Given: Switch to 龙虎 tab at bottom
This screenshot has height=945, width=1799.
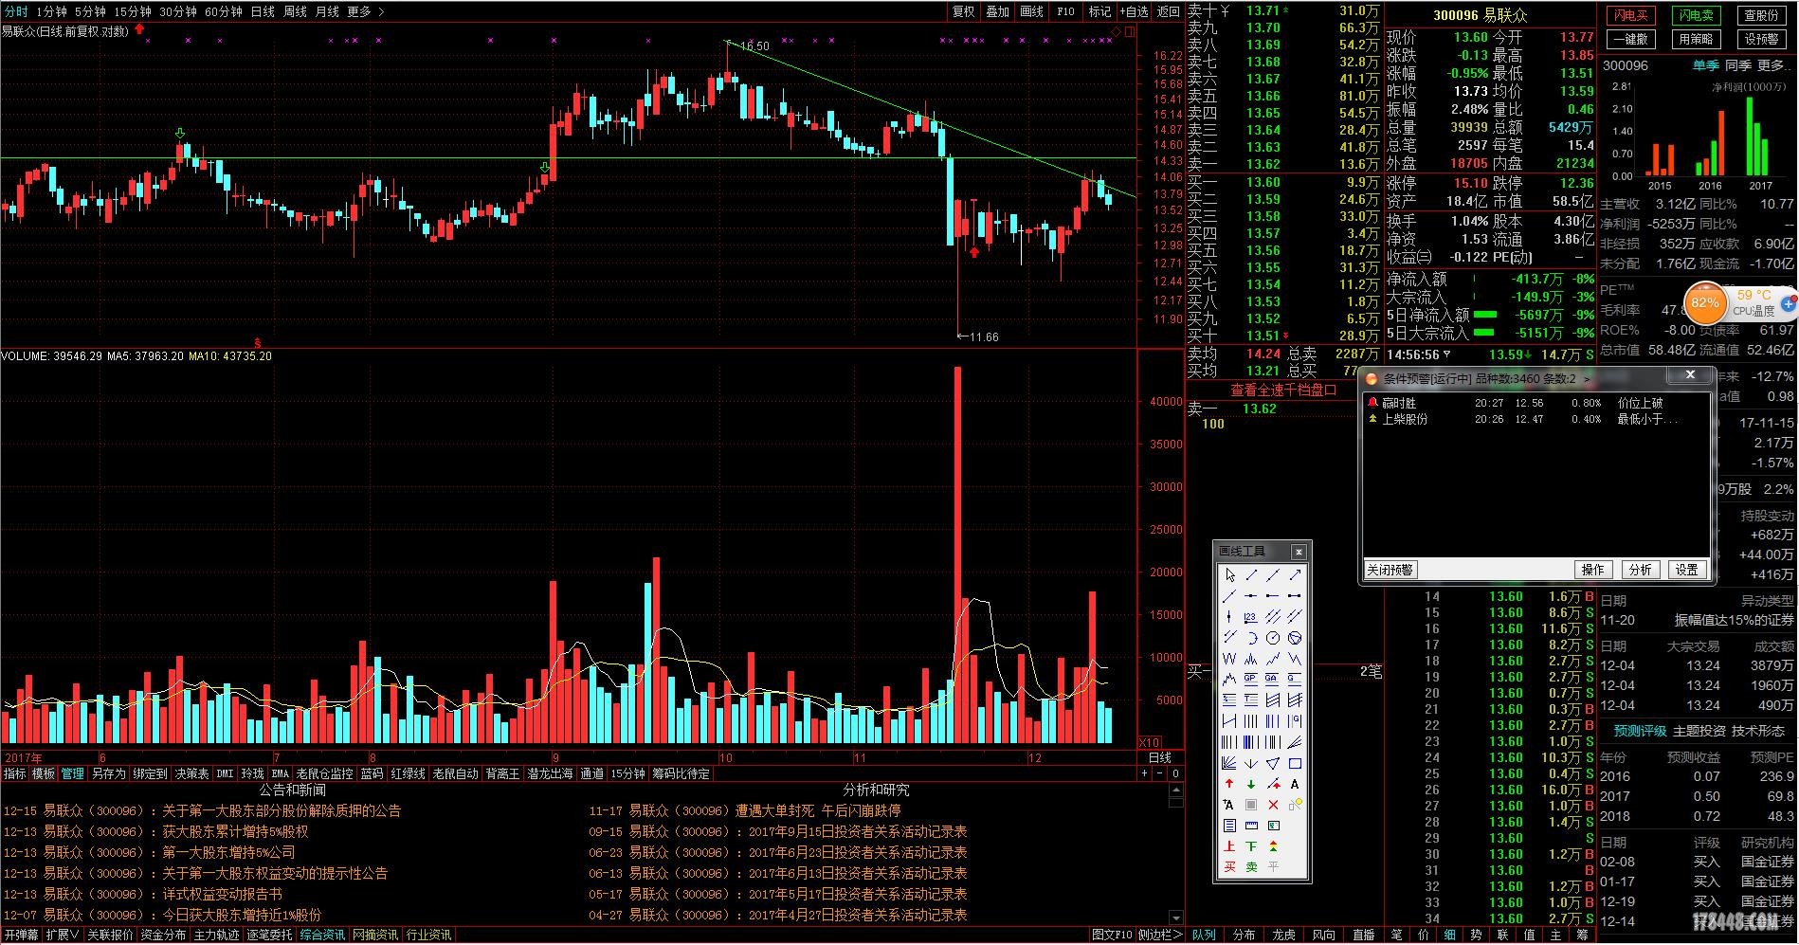Looking at the screenshot, I should (1283, 935).
